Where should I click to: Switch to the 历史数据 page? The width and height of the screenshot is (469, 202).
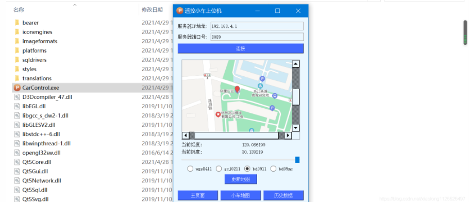click(x=283, y=195)
